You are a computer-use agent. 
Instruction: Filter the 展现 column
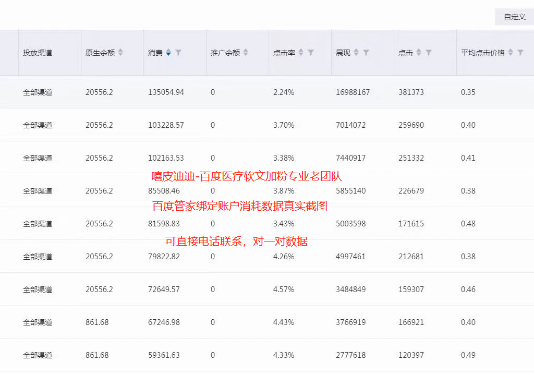[x=366, y=53]
